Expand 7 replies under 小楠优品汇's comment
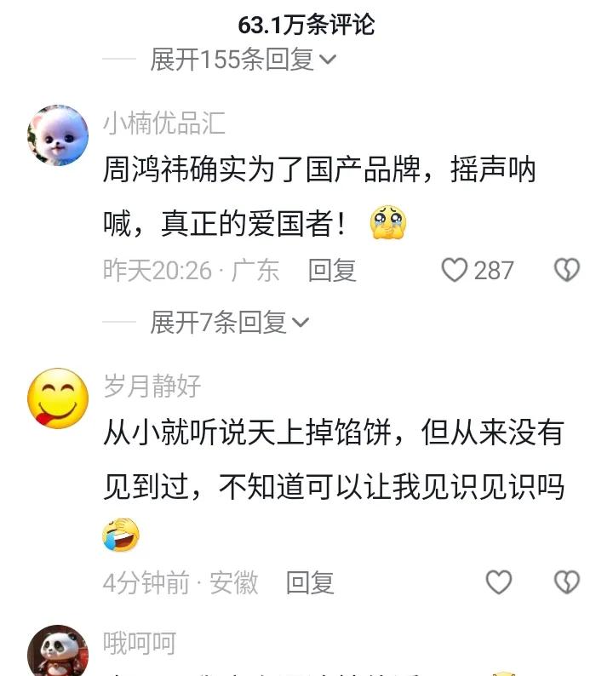This screenshot has height=676, width=613. tap(229, 322)
